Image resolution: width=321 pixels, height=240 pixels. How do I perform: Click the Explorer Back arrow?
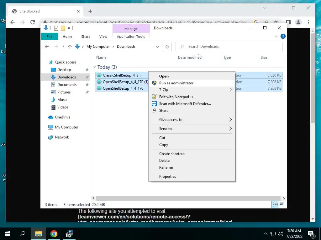pyautogui.click(x=47, y=47)
